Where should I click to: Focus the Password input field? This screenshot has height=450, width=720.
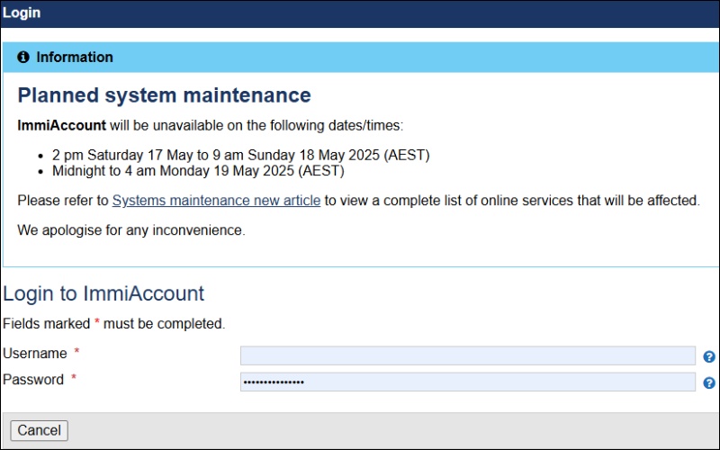coord(467,382)
